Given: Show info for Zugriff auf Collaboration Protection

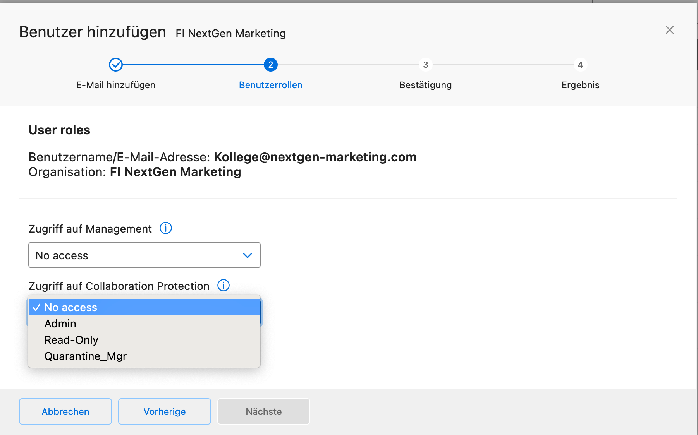Looking at the screenshot, I should [223, 286].
